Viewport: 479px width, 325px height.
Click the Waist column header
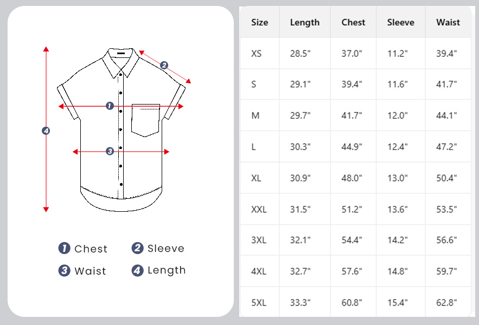(448, 23)
